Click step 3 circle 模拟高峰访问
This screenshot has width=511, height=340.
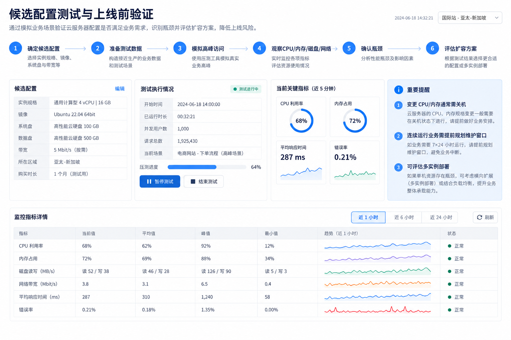pyautogui.click(x=180, y=48)
